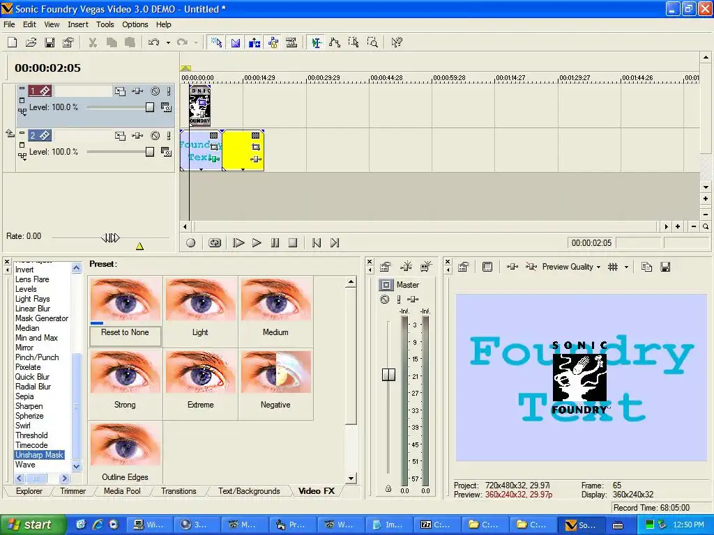Select the Selection Edit tool
This screenshot has height=535, width=714.
tap(354, 42)
